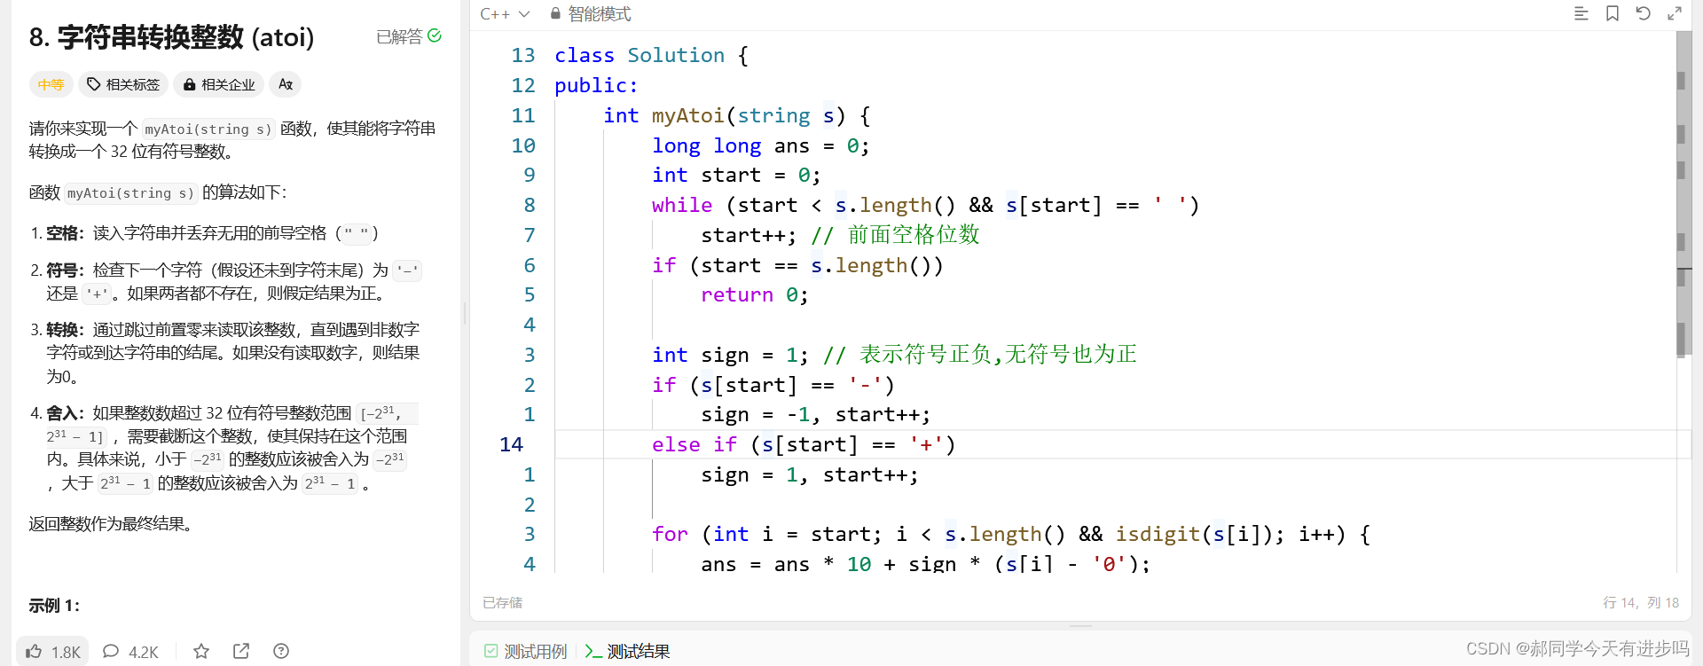Click the 中等 difficulty tag
Image resolution: width=1703 pixels, height=666 pixels.
[x=51, y=84]
